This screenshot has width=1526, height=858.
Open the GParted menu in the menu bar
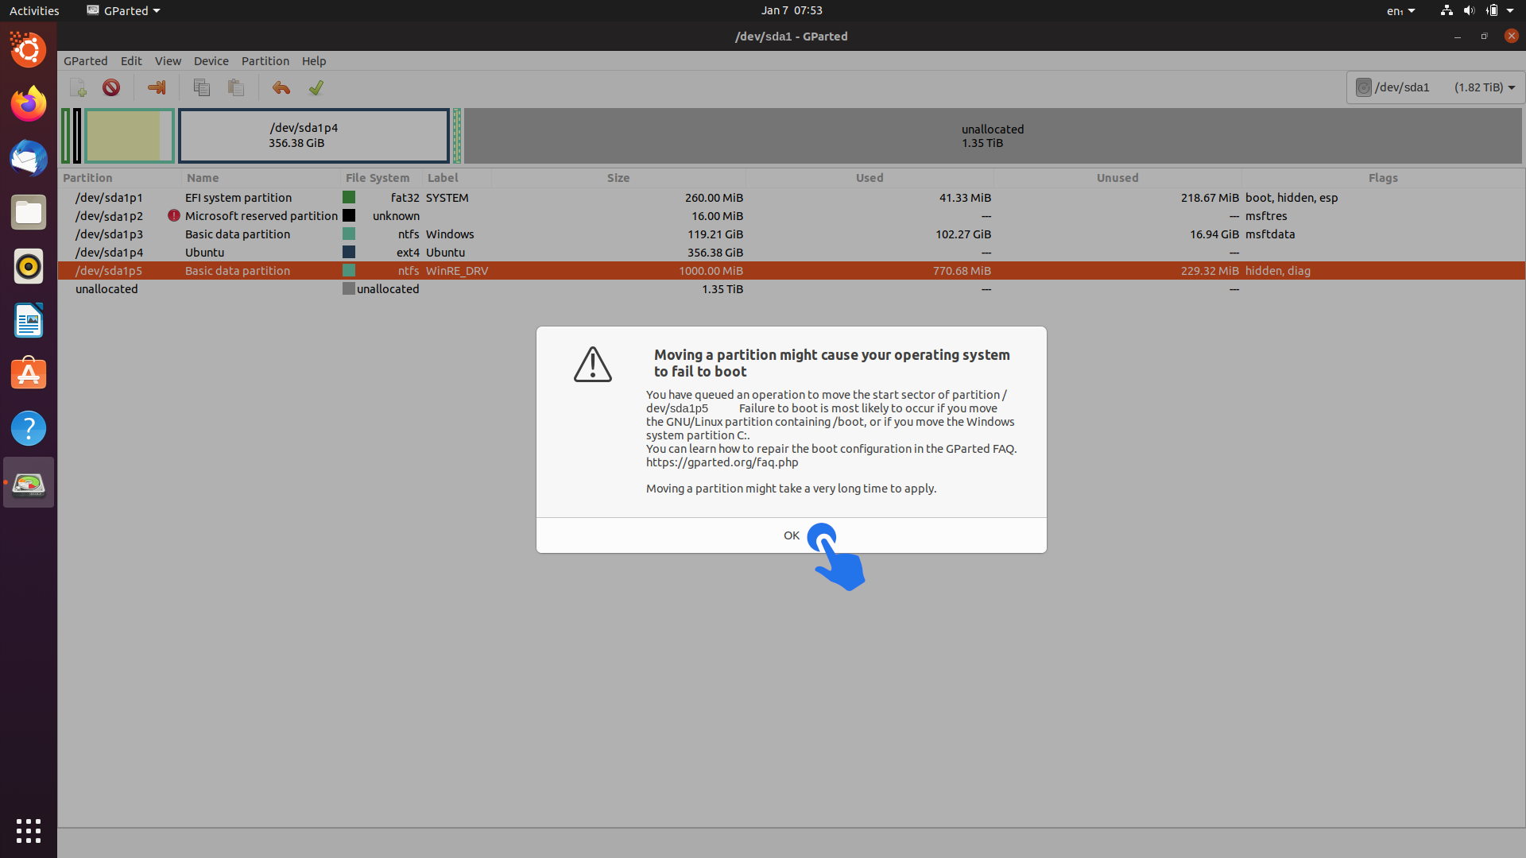[x=85, y=61]
